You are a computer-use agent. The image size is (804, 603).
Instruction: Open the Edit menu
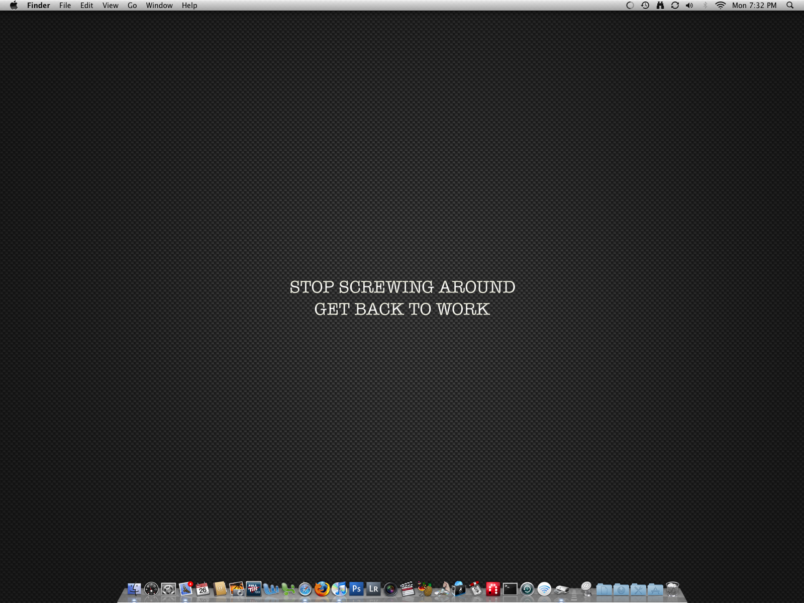click(x=86, y=6)
